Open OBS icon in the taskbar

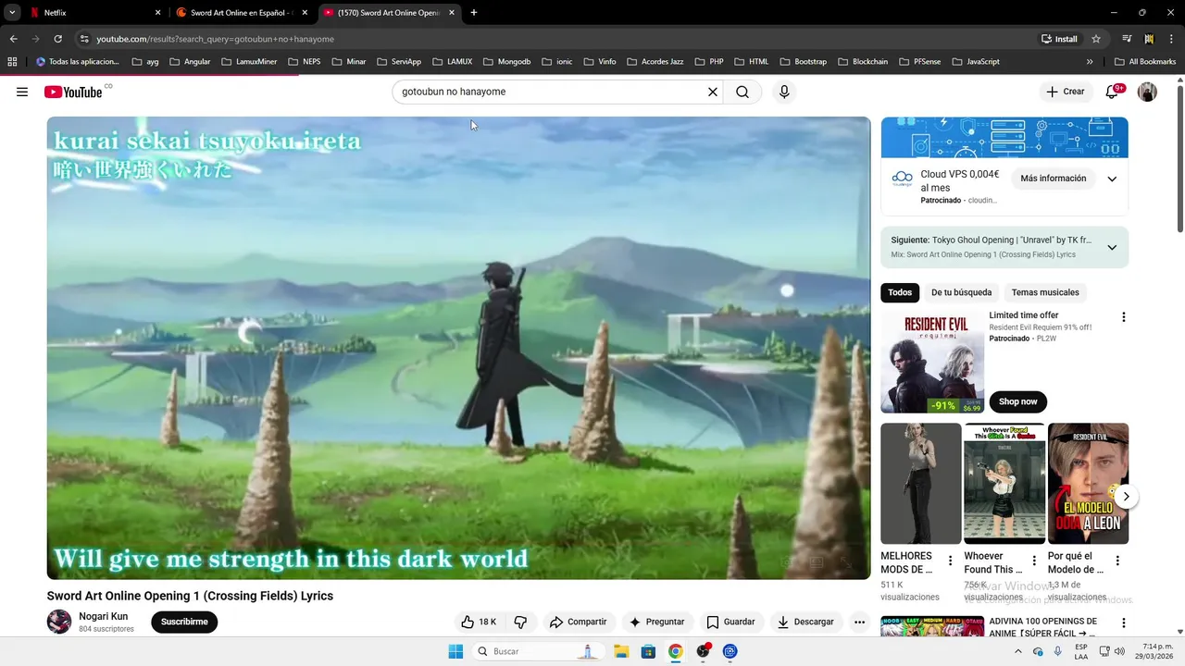703,651
